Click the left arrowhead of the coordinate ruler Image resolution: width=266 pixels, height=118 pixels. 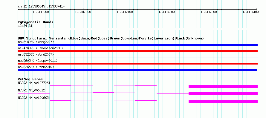click(19, 9)
